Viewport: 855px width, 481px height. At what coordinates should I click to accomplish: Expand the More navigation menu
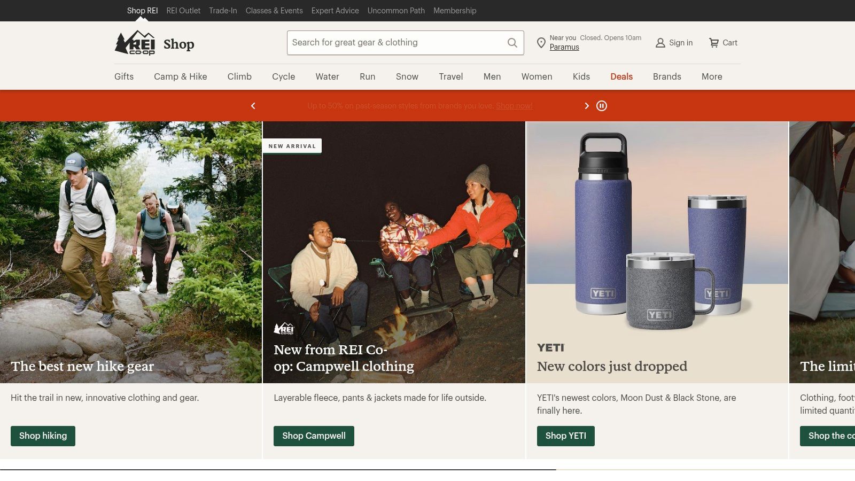[711, 76]
